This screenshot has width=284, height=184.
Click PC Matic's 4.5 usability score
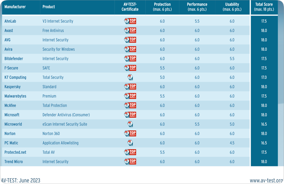point(232,143)
